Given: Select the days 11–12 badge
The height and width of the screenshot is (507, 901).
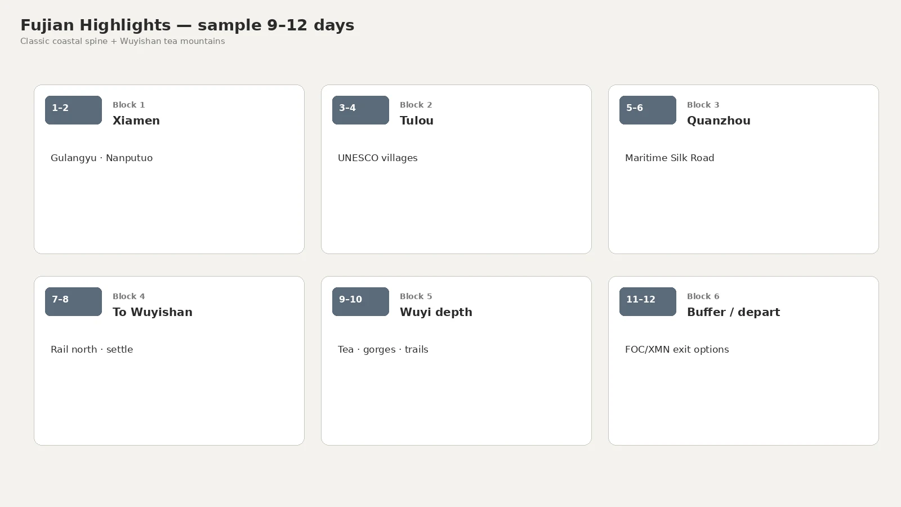Looking at the screenshot, I should 648,301.
